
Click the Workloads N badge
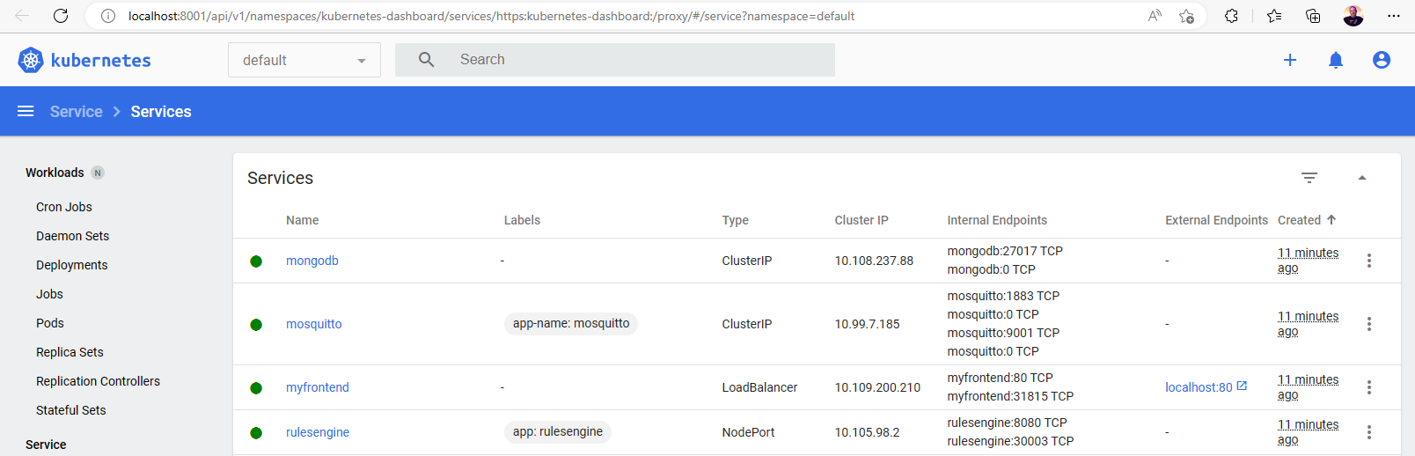click(98, 173)
